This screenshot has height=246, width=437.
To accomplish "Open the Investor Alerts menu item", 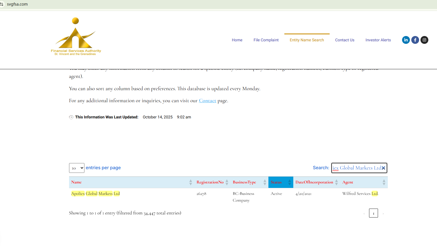I will click(x=378, y=40).
